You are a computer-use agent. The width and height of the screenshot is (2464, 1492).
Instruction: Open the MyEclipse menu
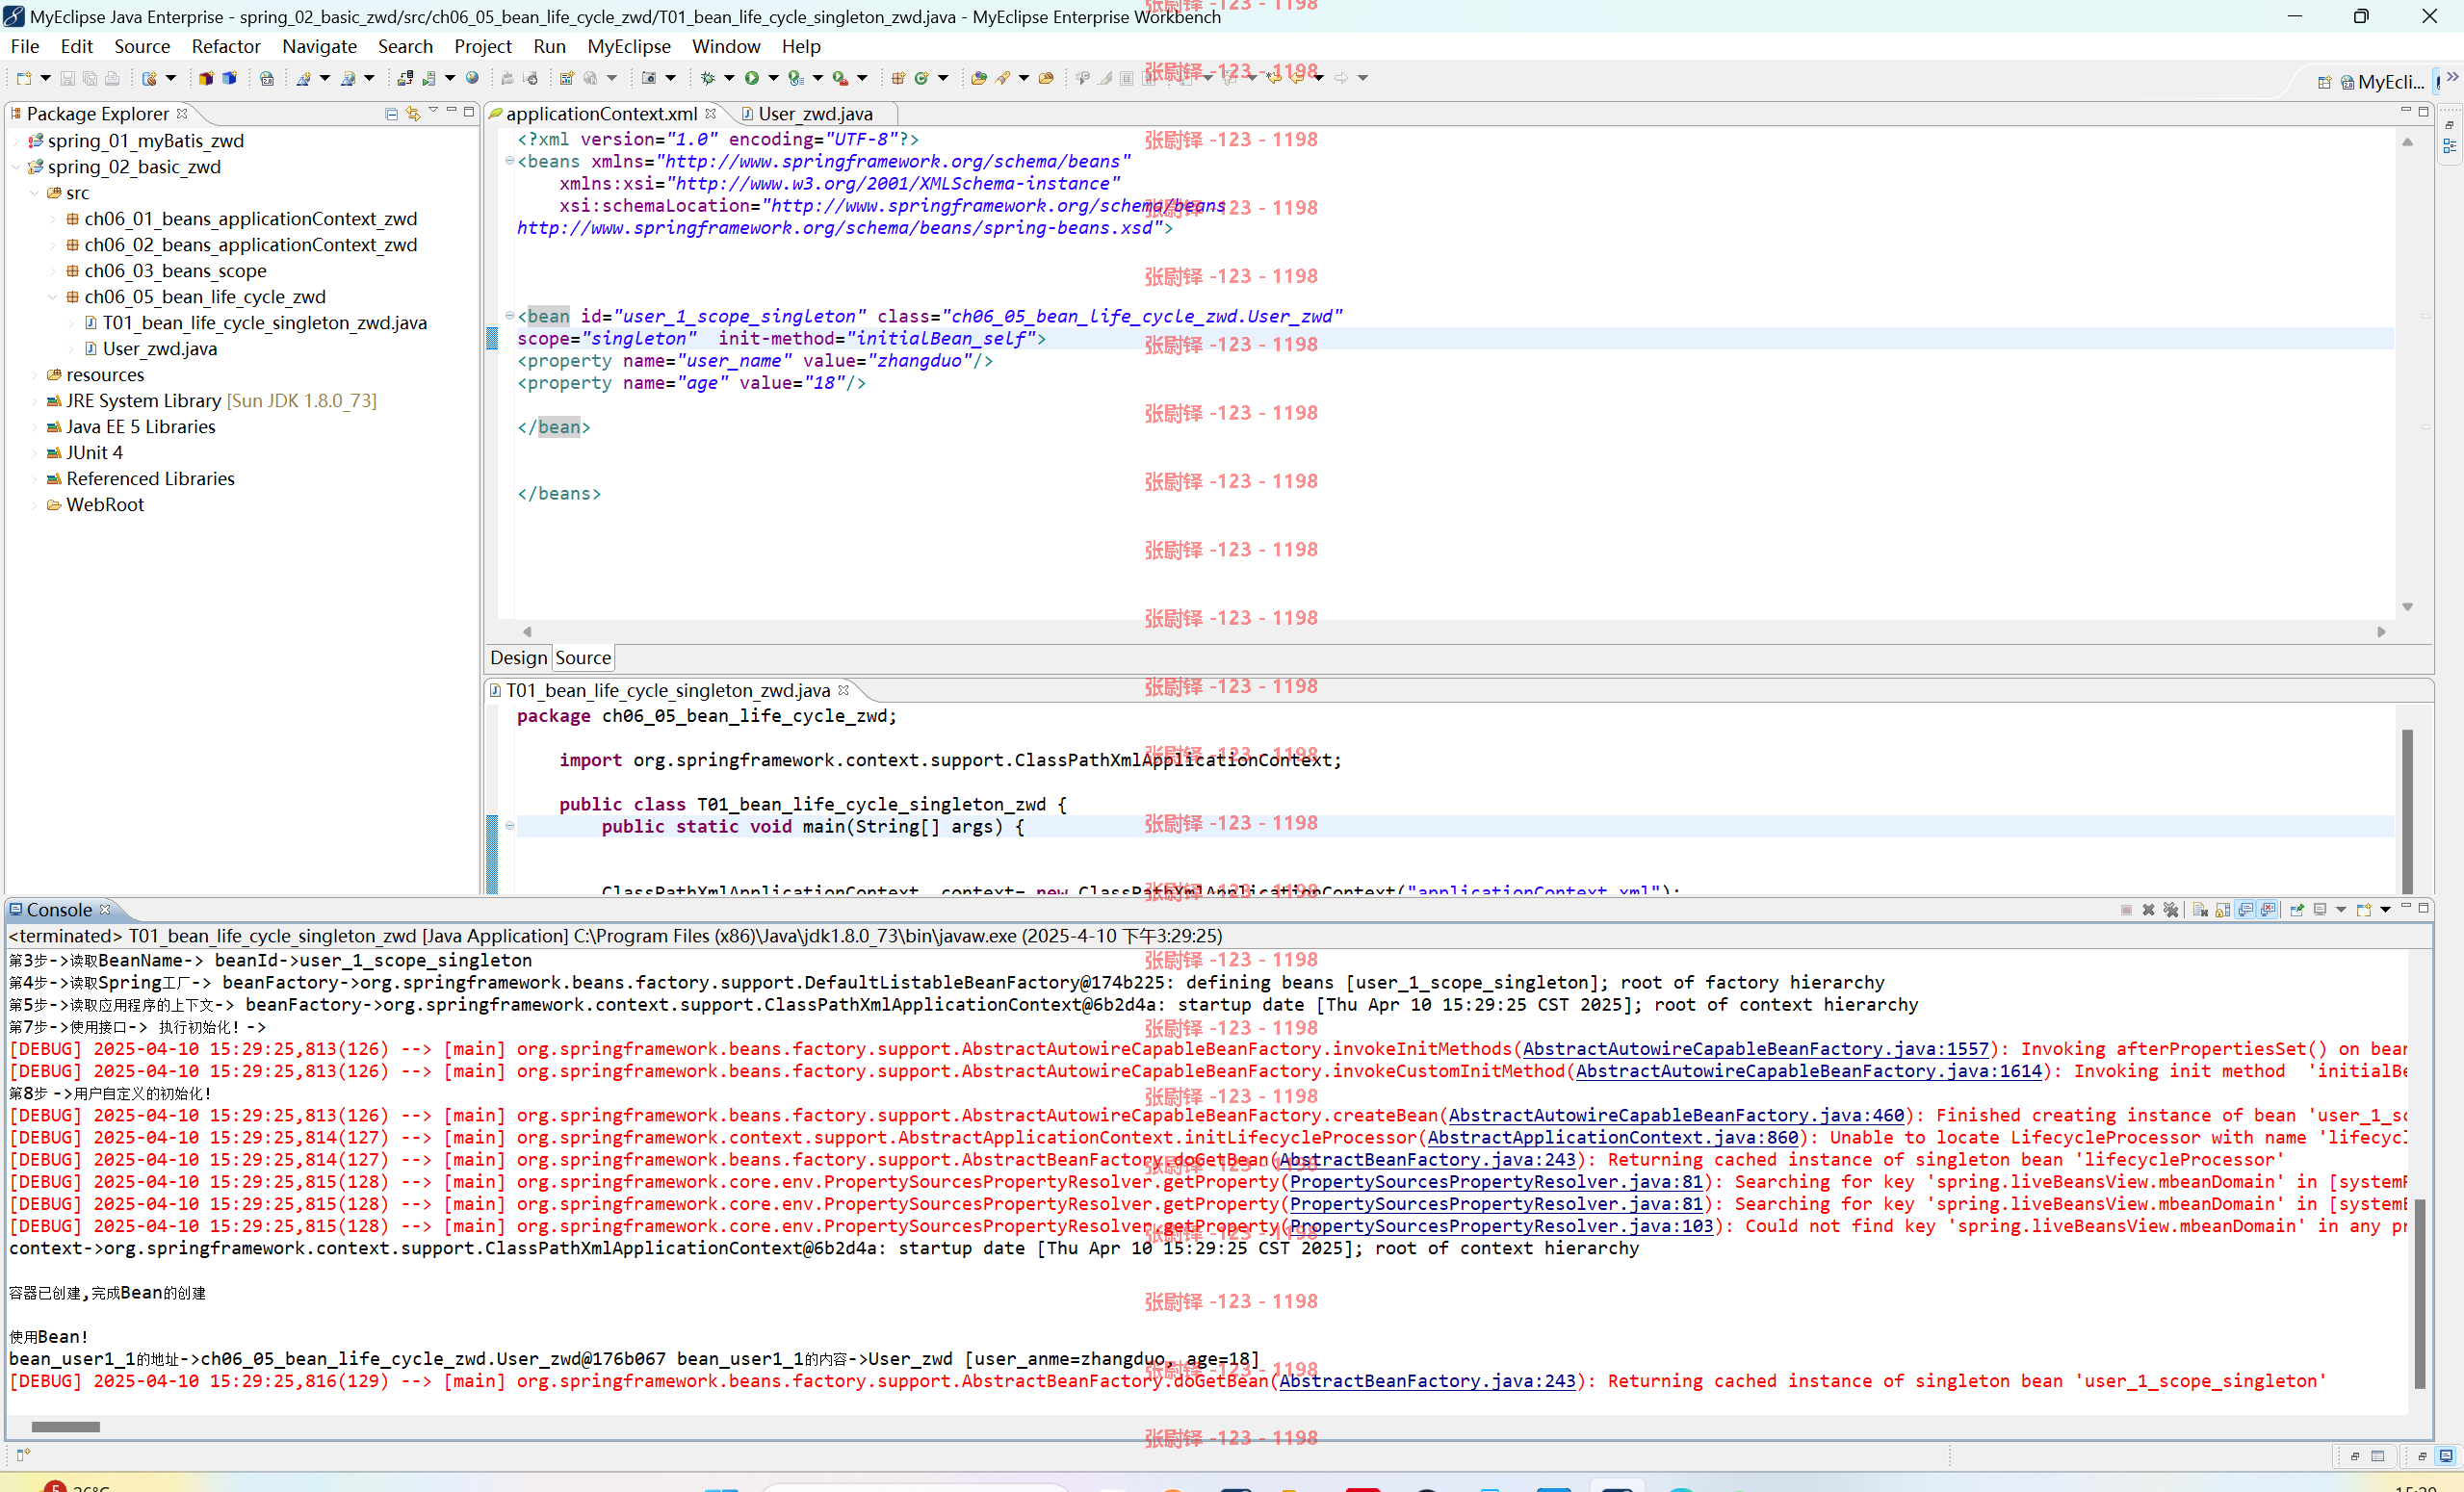(x=629, y=46)
